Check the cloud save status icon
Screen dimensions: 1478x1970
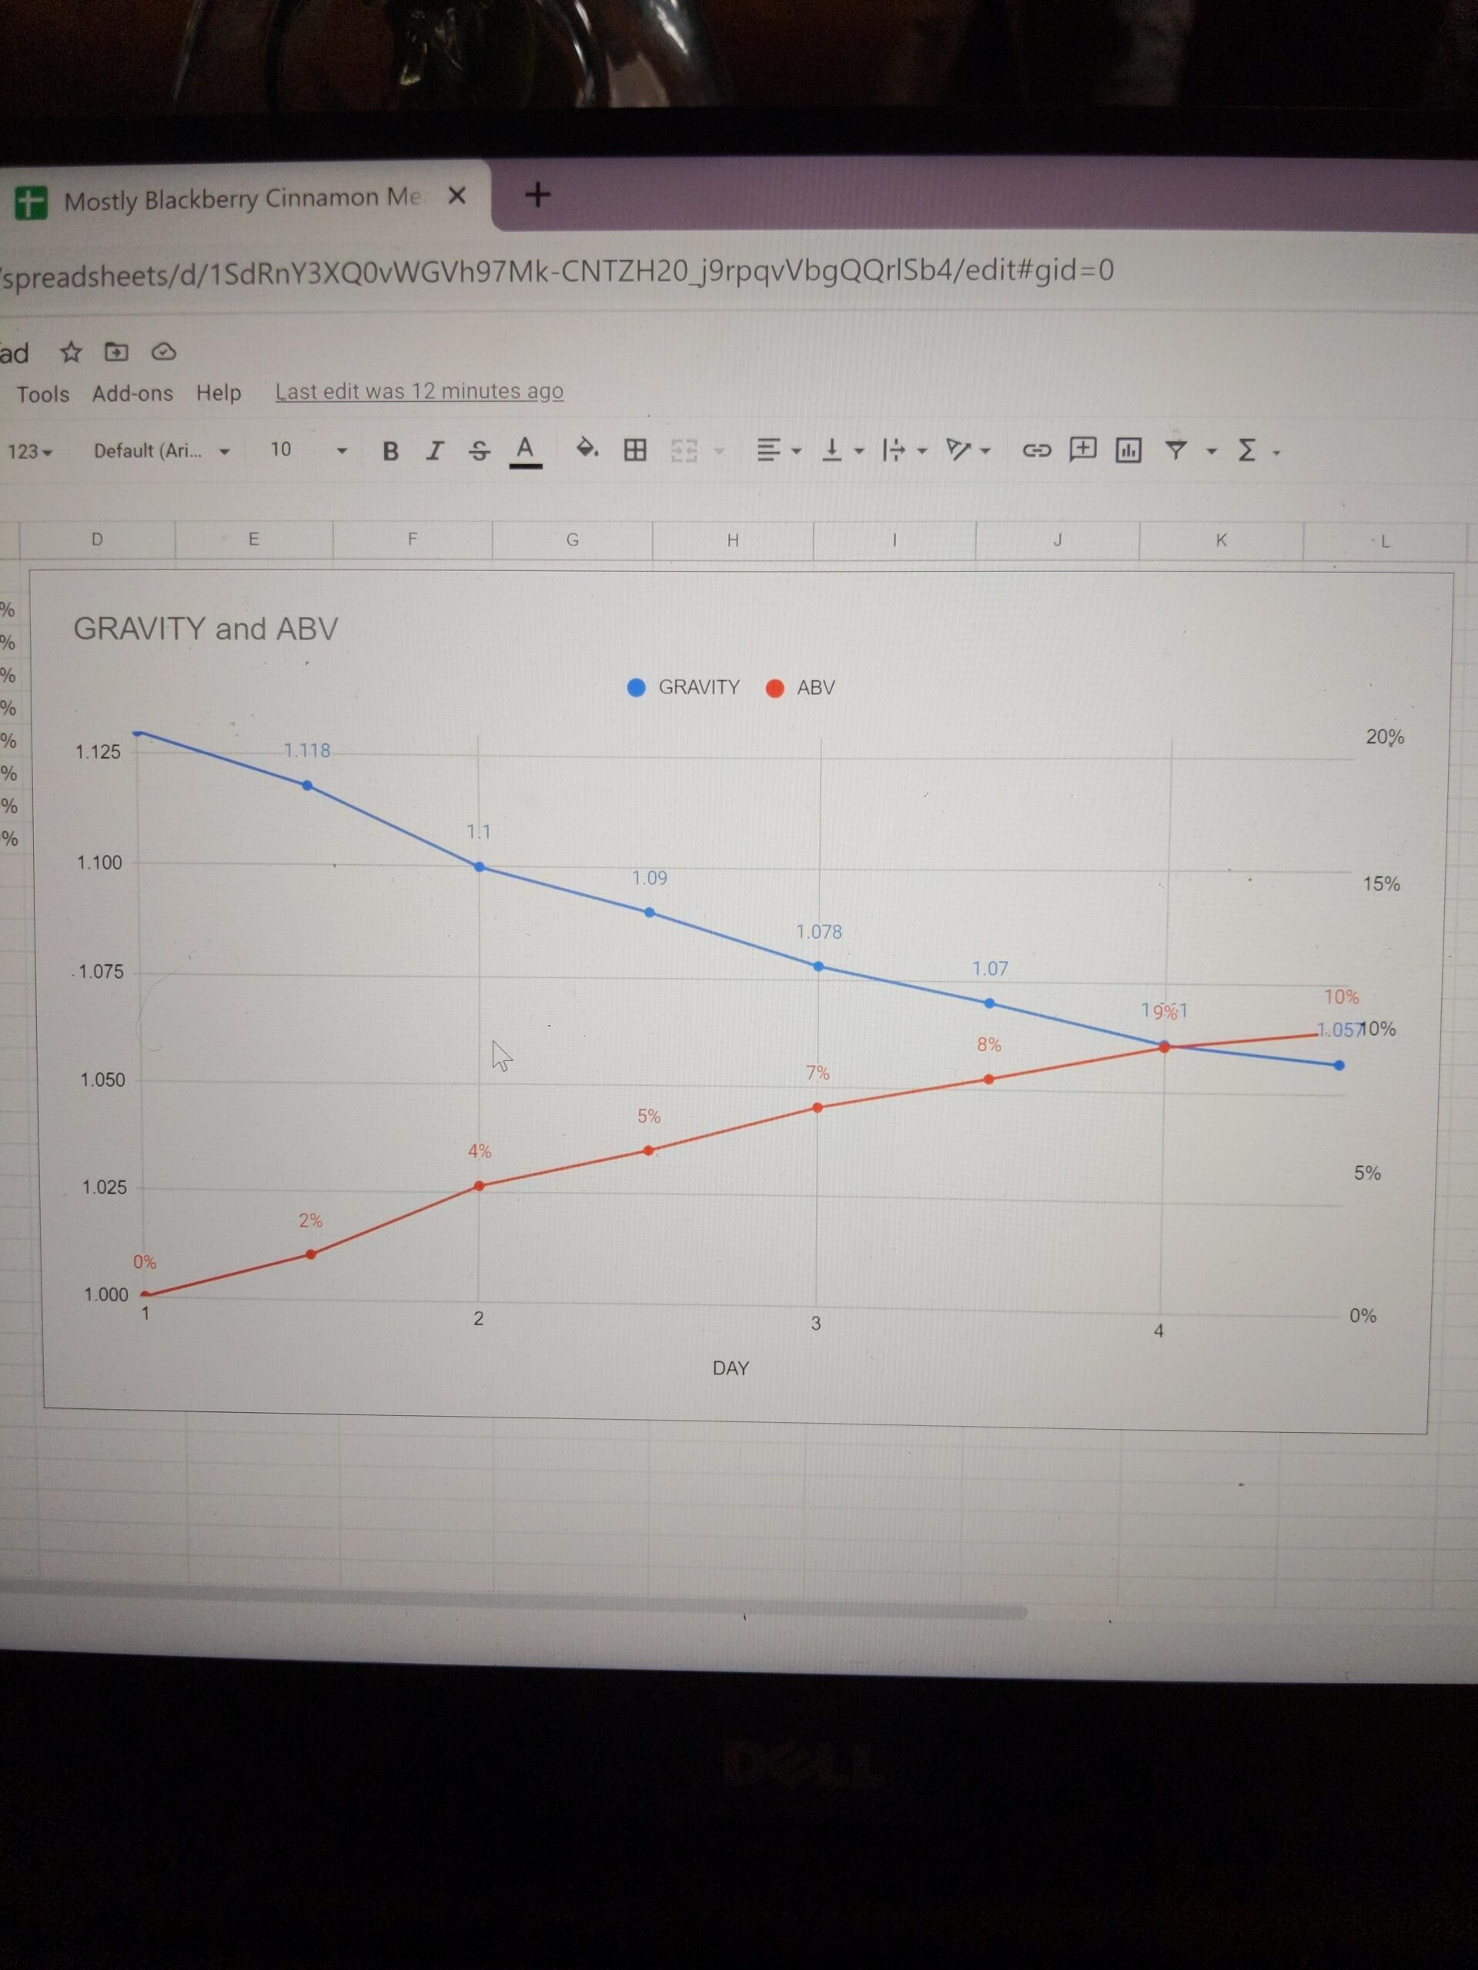click(164, 352)
